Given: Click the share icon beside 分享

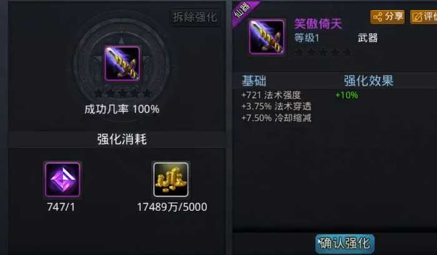Looking at the screenshot, I should [378, 17].
